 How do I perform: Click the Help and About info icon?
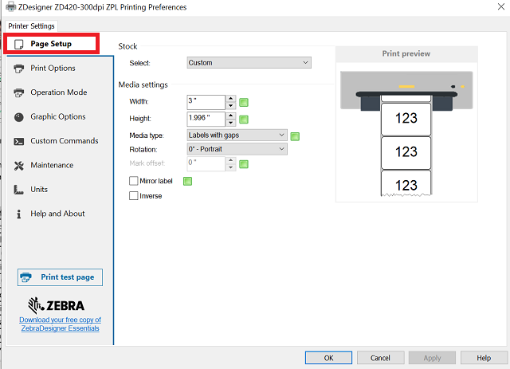(x=19, y=214)
